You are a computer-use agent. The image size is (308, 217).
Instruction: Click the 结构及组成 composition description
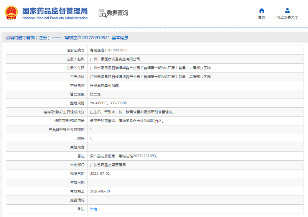click(132, 112)
